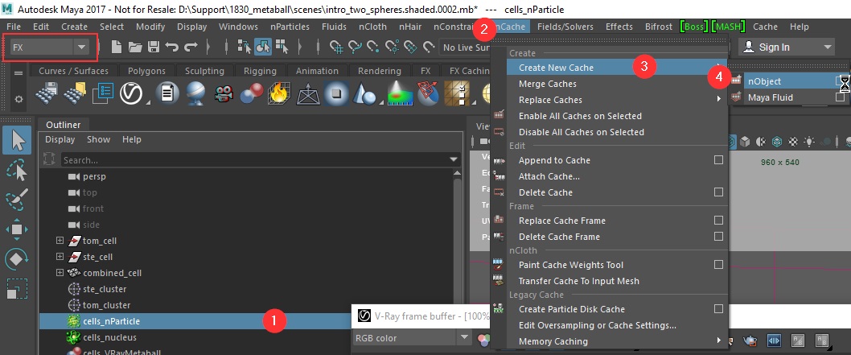The image size is (851, 355).
Task: Enable snap to grids magnet icon
Action: point(336,47)
